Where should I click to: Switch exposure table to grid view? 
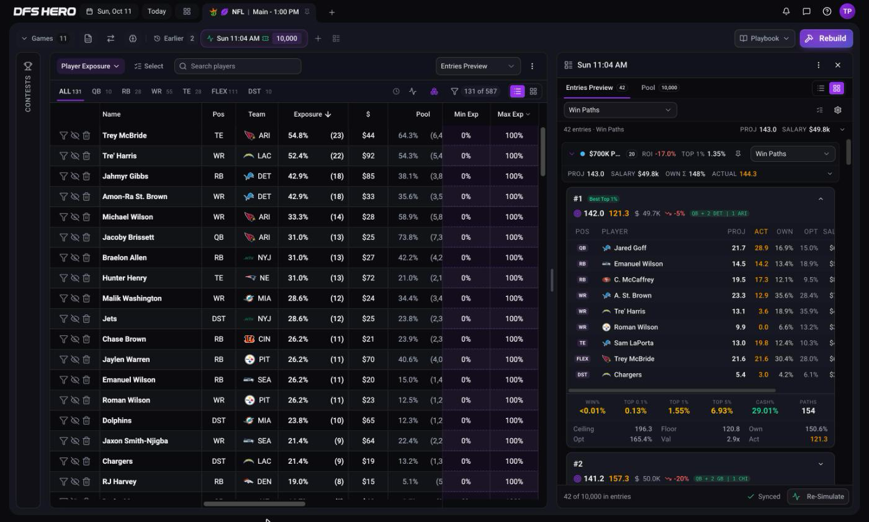point(533,91)
